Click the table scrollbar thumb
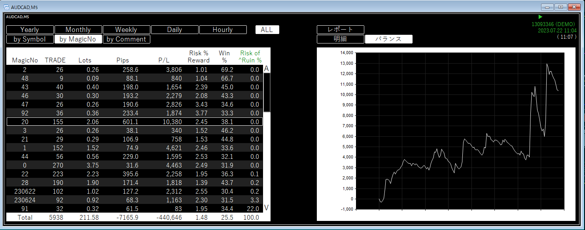The height and width of the screenshot is (230, 585). pos(267,92)
